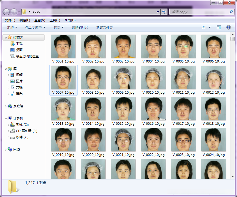Open the 组织 dropdown menu

click(12, 27)
